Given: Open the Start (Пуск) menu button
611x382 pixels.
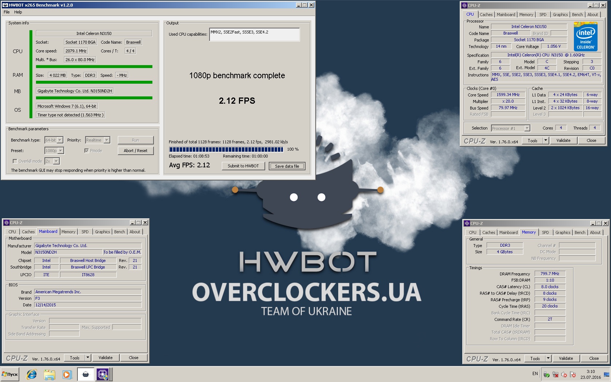Looking at the screenshot, I should (10, 374).
